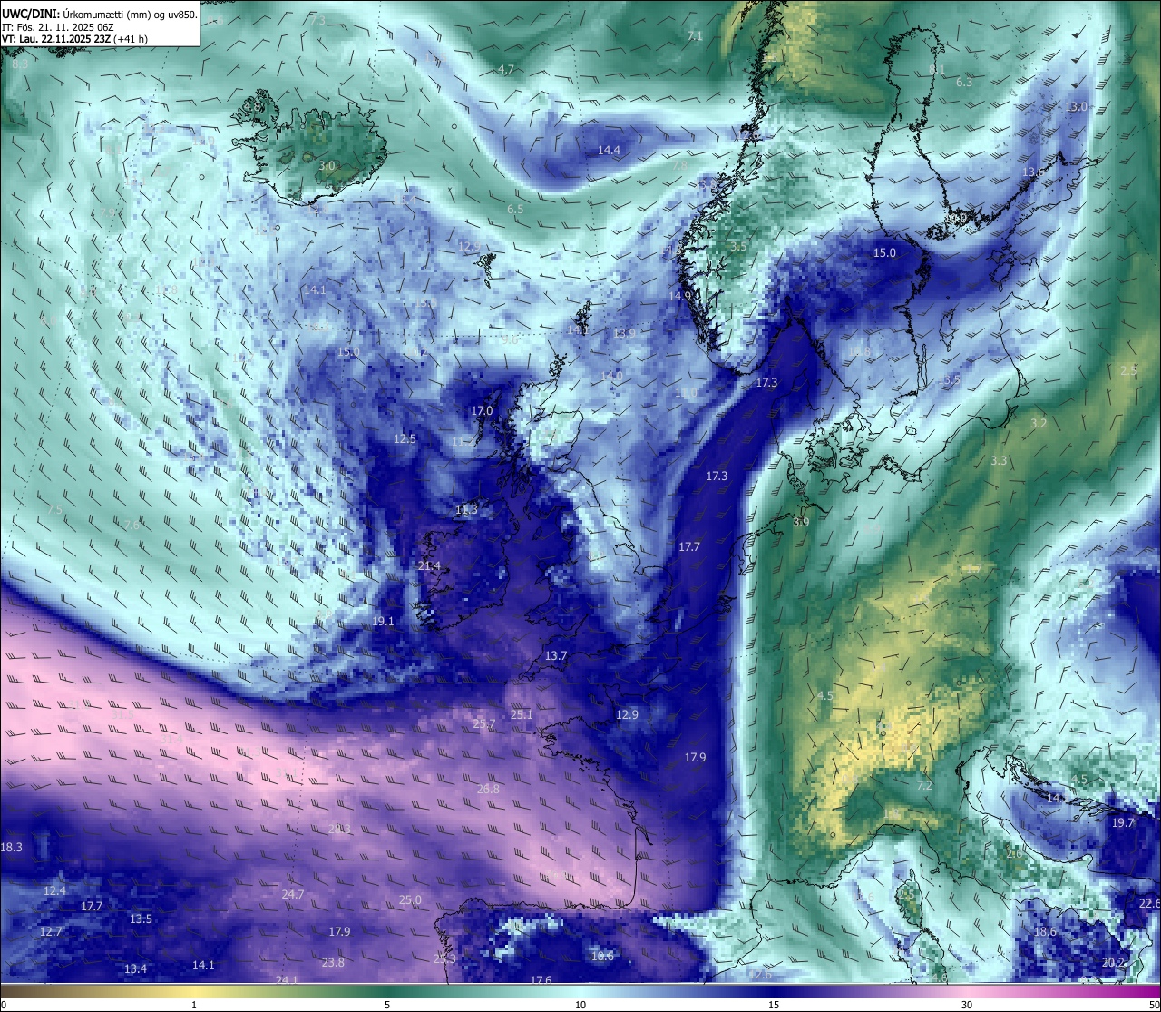Click the value '19.7' over the Adriatic area
This screenshot has width=1161, height=1012.
click(1123, 823)
